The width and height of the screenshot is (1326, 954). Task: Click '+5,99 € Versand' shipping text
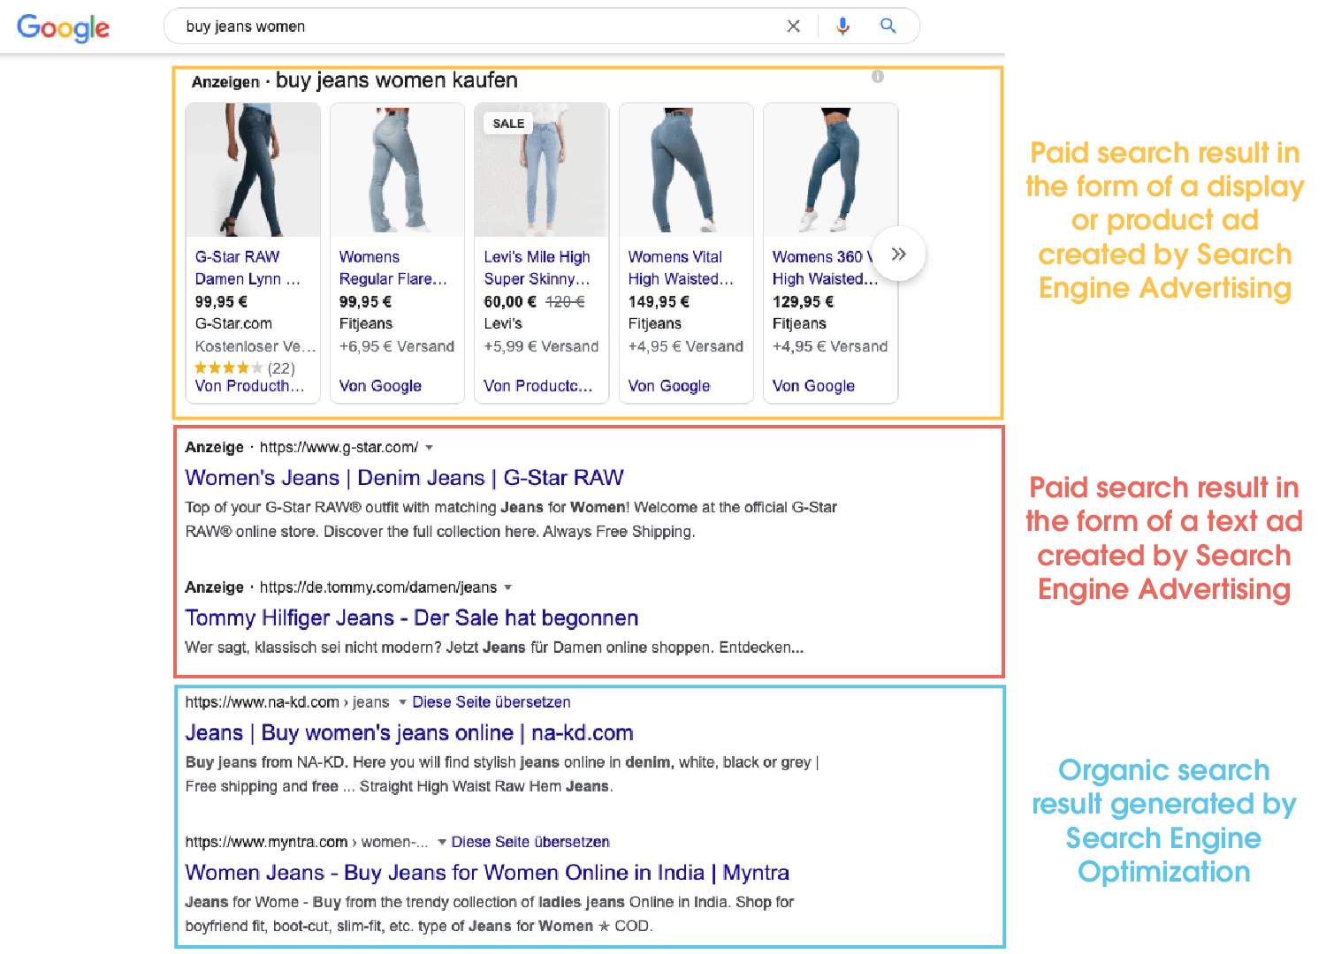541,347
